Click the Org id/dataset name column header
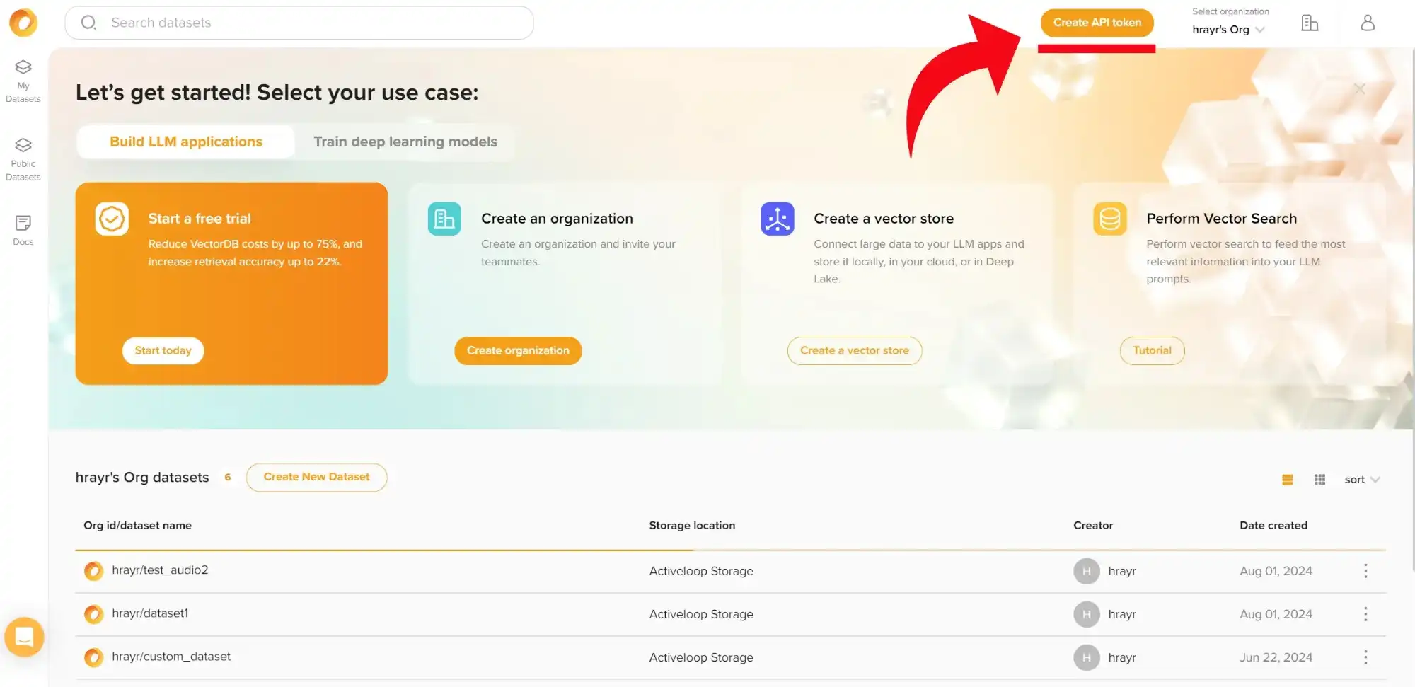Image resolution: width=1415 pixels, height=687 pixels. coord(137,526)
